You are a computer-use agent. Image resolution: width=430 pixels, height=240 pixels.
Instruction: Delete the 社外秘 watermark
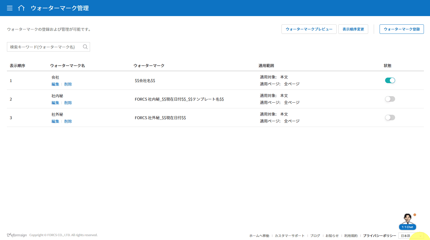click(x=68, y=121)
